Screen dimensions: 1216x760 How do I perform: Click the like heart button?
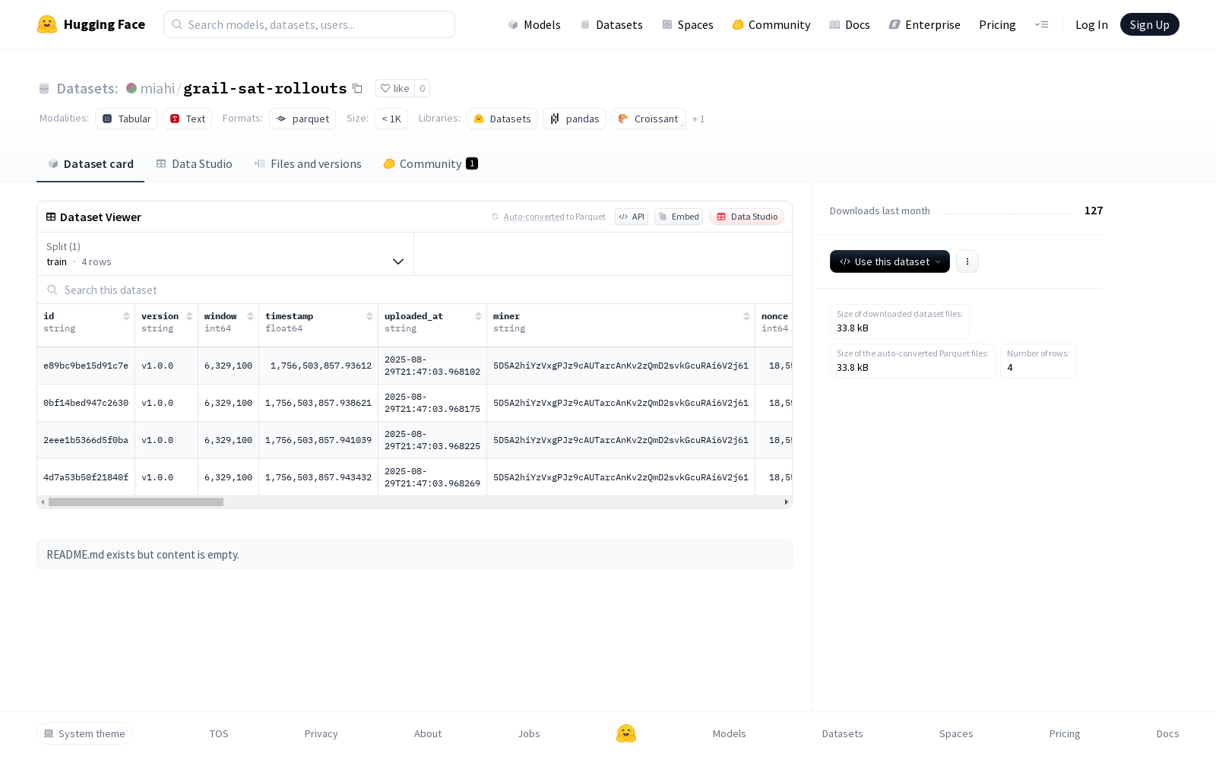(x=394, y=88)
